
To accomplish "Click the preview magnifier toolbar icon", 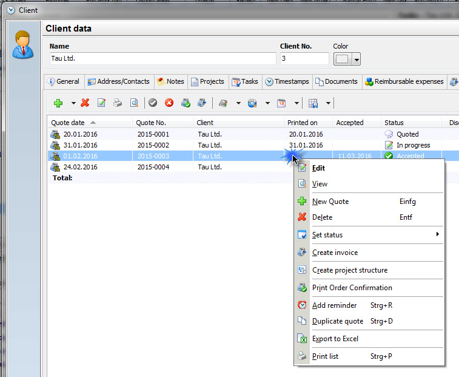I will tap(135, 103).
